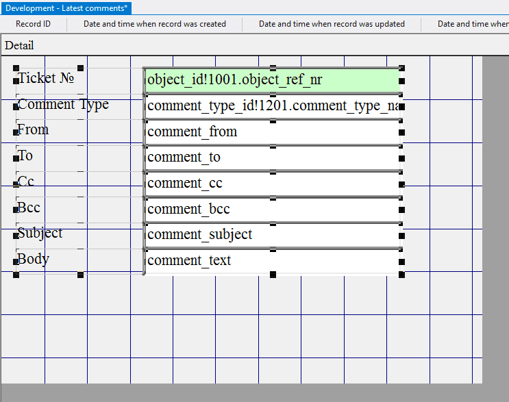This screenshot has width=509, height=402.
Task: Select the comment_to field
Action: [273, 158]
